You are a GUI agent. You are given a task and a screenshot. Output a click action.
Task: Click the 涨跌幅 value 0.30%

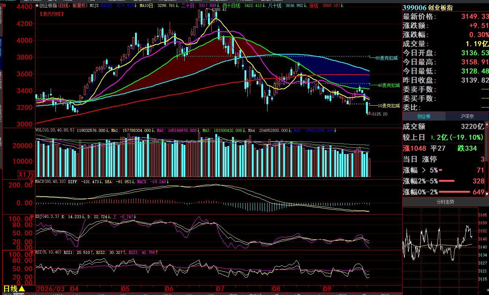tap(479, 35)
